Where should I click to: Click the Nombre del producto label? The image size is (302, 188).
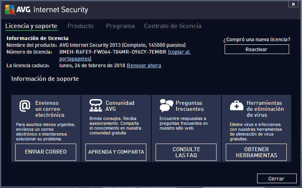tap(32, 45)
